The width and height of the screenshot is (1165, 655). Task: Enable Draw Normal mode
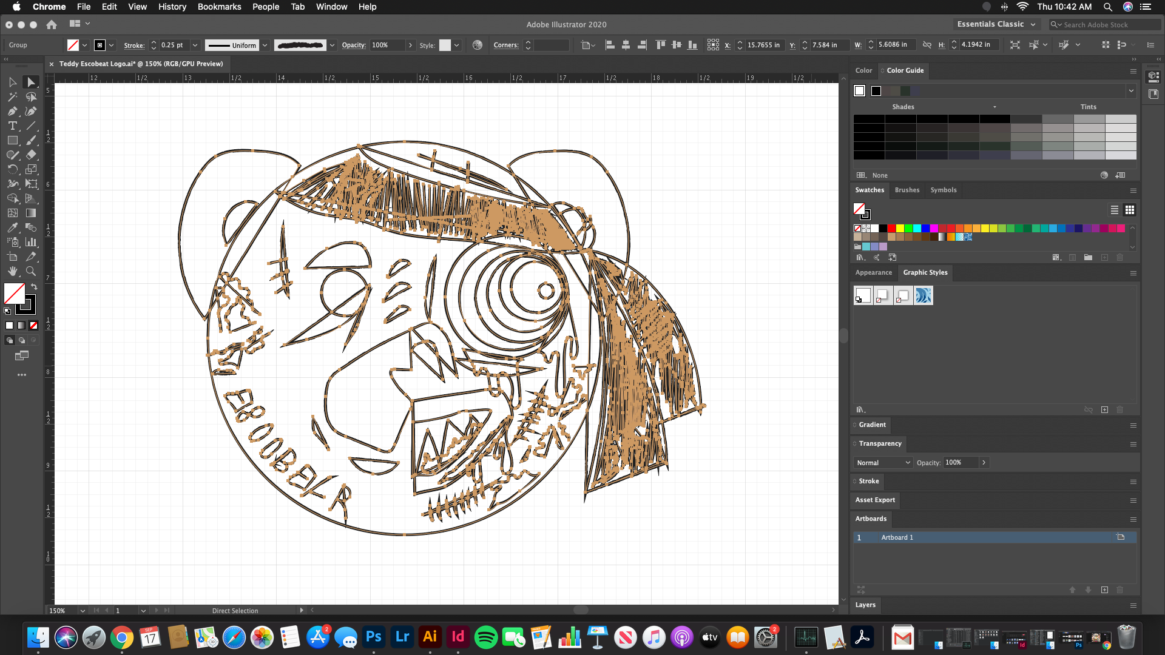point(9,340)
